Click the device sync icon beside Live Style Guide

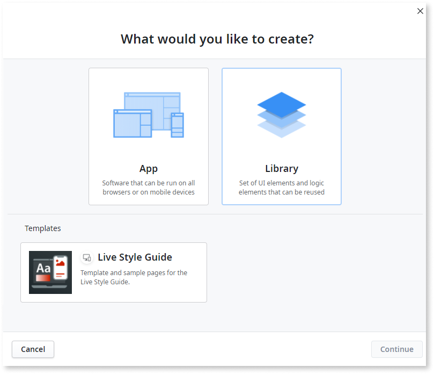coord(87,258)
